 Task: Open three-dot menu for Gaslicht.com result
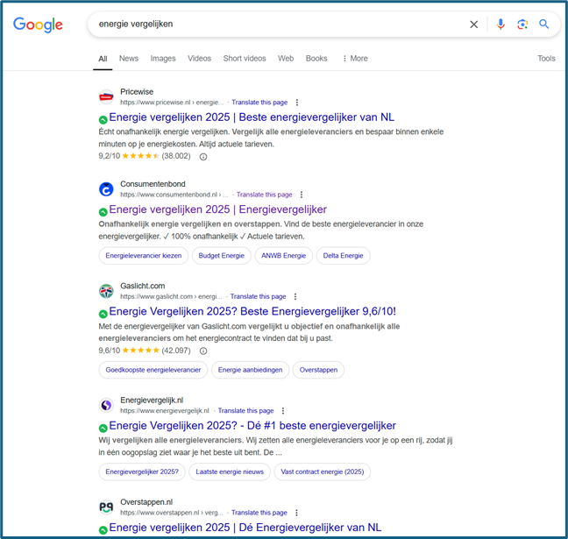click(x=295, y=296)
